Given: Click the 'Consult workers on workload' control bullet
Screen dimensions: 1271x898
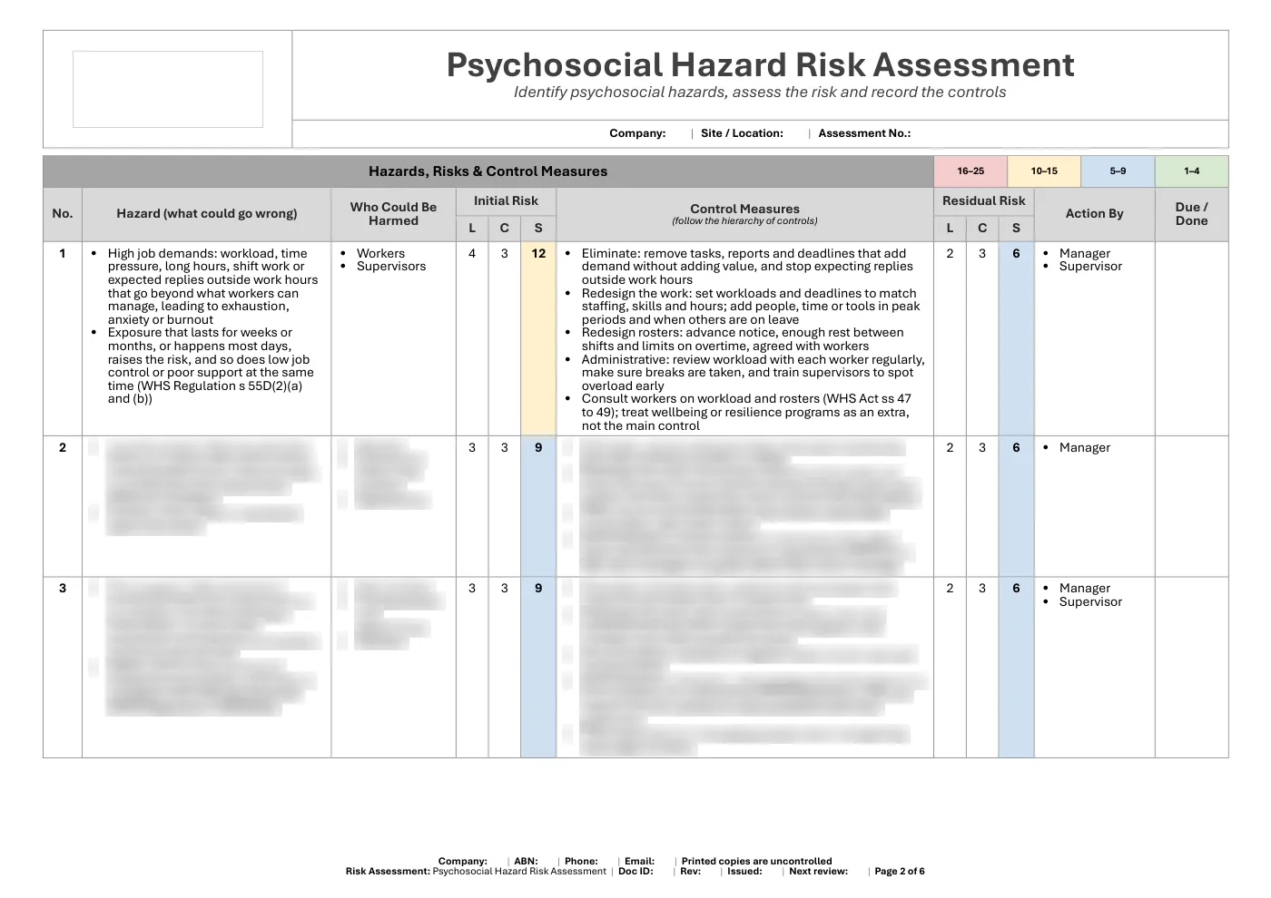Looking at the screenshot, I should tap(746, 413).
